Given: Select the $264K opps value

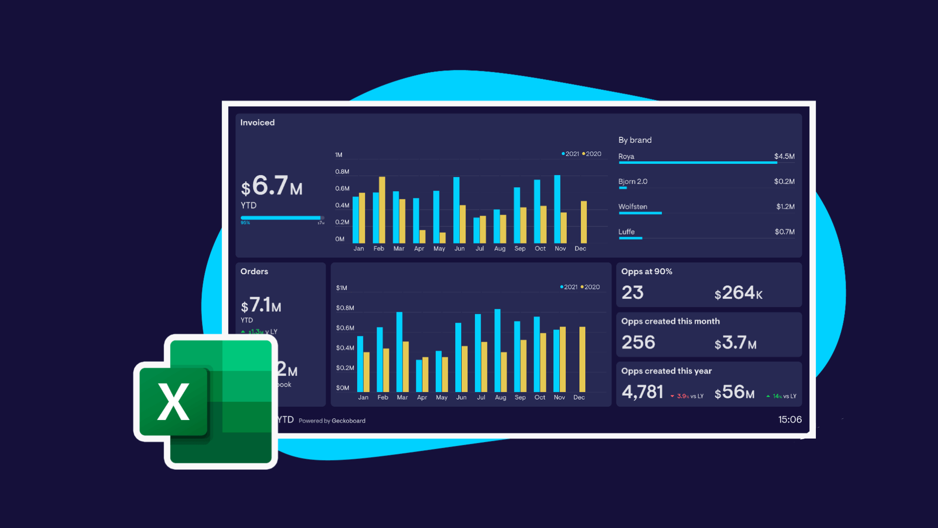Looking at the screenshot, I should (x=738, y=293).
